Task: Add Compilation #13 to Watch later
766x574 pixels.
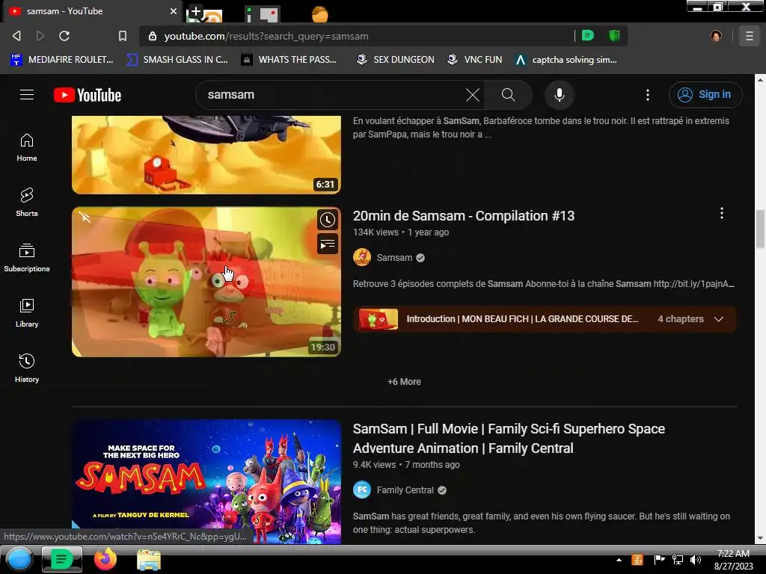Action: pos(328,220)
